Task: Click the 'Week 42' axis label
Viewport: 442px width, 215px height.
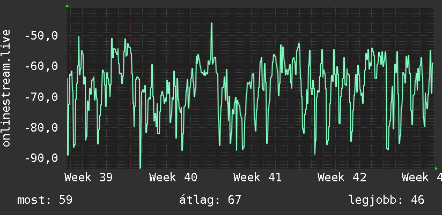Action: click(342, 178)
